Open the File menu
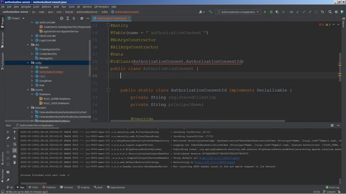Viewport: 346px width, 194px height. click(x=3, y=7)
